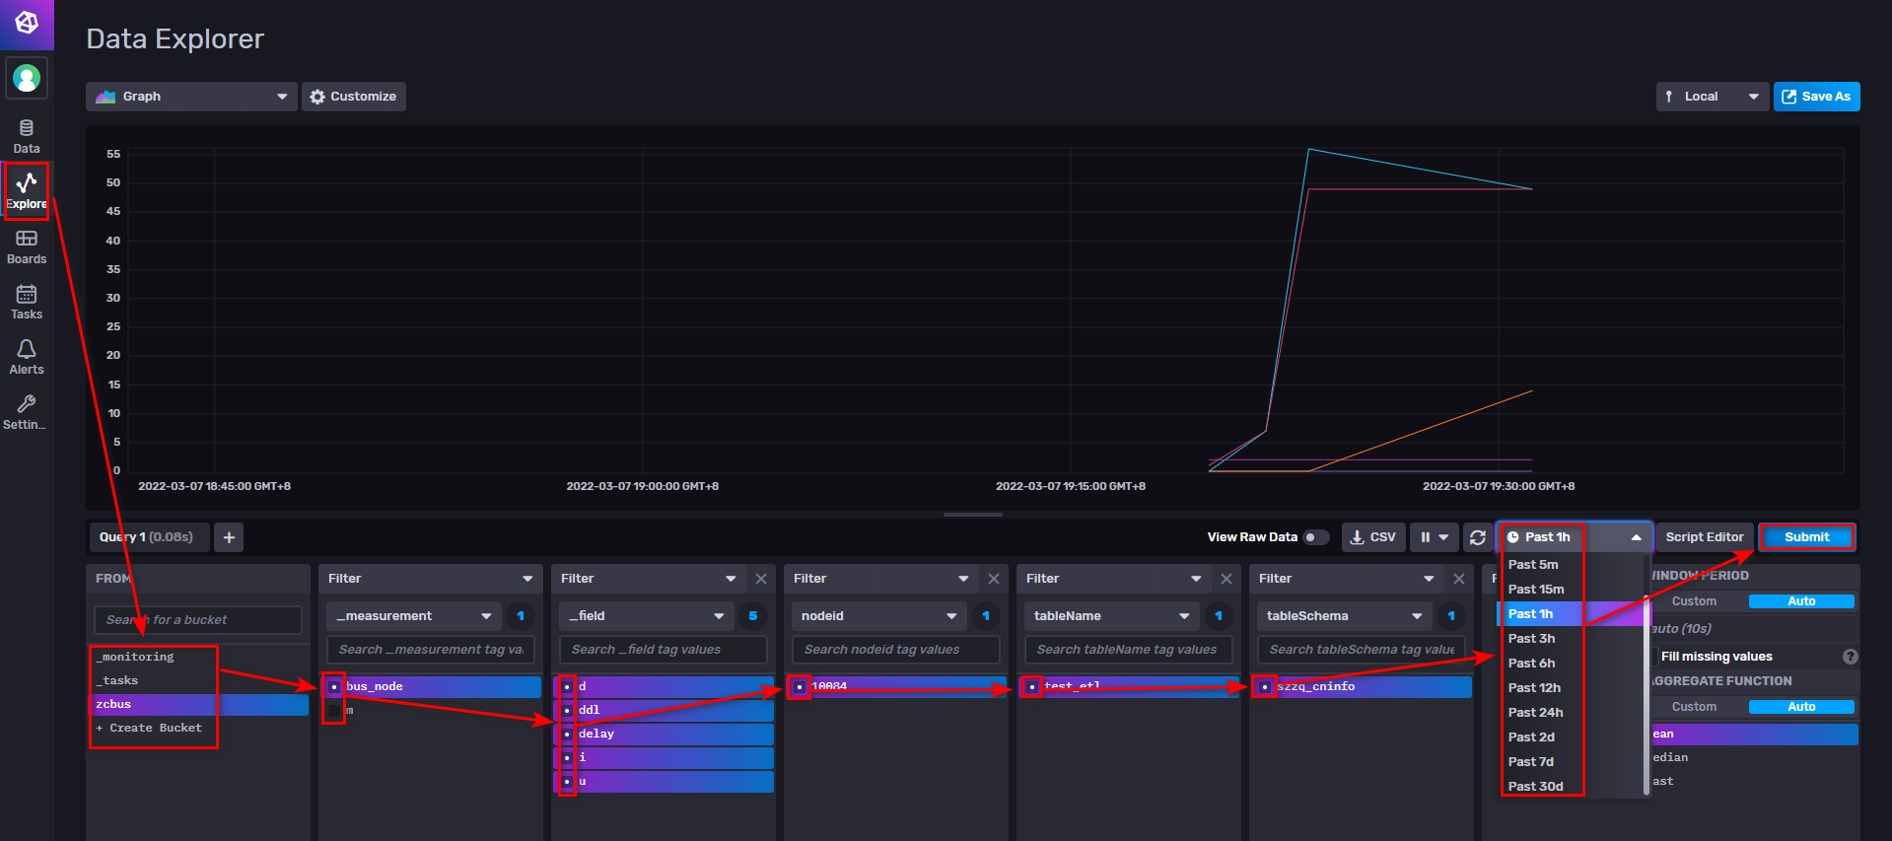Open Alerts bell icon in sidebar
Screen dimensions: 1892x841
click(27, 357)
